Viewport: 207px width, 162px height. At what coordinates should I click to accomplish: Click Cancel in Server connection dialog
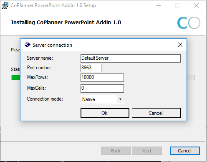(x=156, y=113)
